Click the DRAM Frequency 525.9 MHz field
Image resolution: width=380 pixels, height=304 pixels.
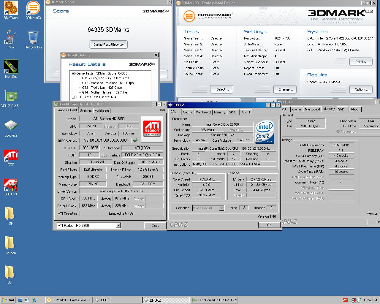pyautogui.click(x=341, y=145)
